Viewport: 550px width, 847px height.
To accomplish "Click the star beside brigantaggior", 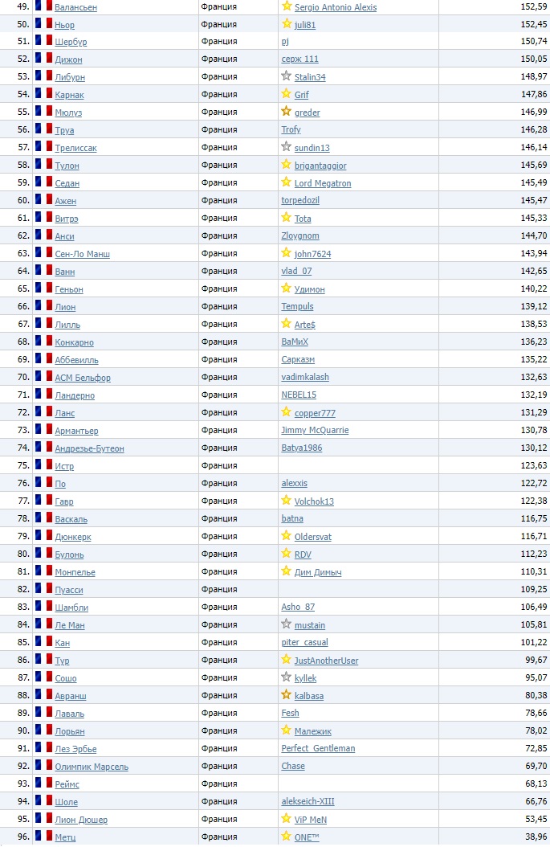I will [x=287, y=165].
